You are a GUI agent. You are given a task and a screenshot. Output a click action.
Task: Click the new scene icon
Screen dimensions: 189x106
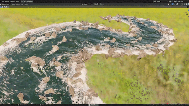(170, 1)
